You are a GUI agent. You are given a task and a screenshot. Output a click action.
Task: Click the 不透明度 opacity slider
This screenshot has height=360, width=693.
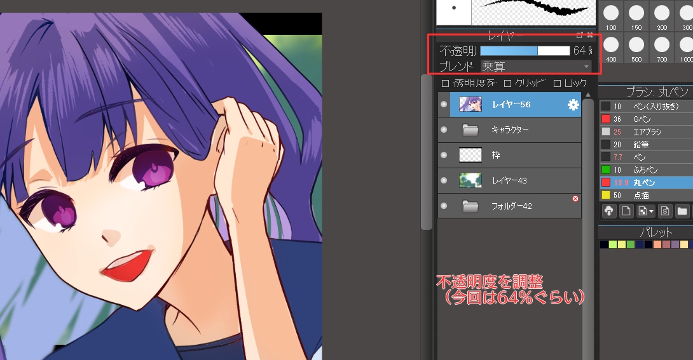coord(525,51)
